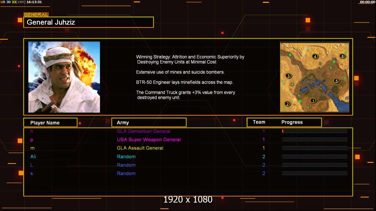Select start position marker 4 on minimap
This screenshot has height=211, width=376.
(x=315, y=56)
